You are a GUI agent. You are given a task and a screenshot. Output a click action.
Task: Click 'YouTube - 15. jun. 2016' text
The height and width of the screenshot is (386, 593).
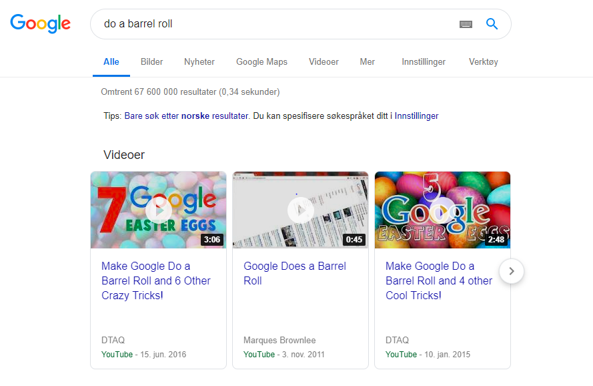pyautogui.click(x=143, y=355)
